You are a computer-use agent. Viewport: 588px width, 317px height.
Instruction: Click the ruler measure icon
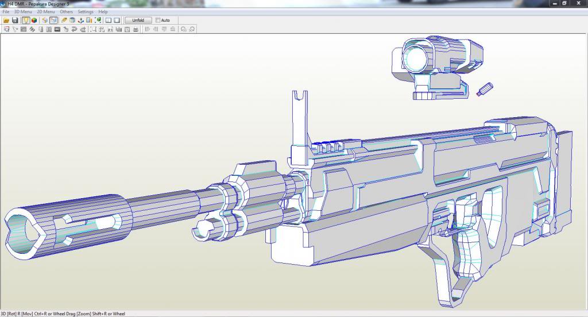89,20
